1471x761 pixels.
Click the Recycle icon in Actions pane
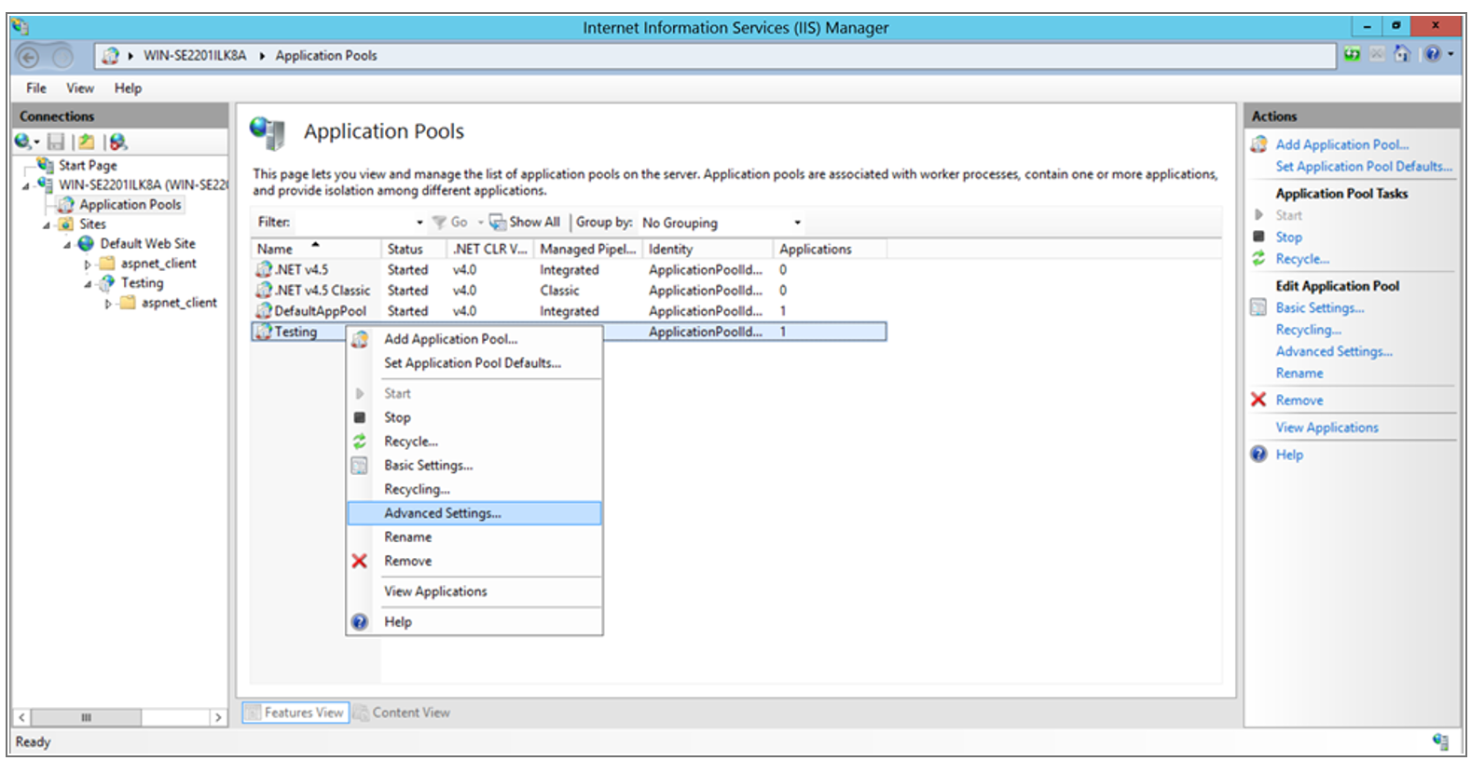[x=1258, y=258]
